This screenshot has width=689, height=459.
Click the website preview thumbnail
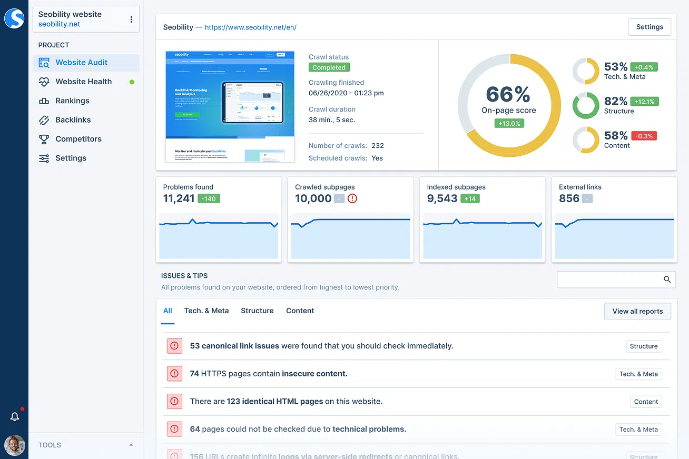coord(230,107)
